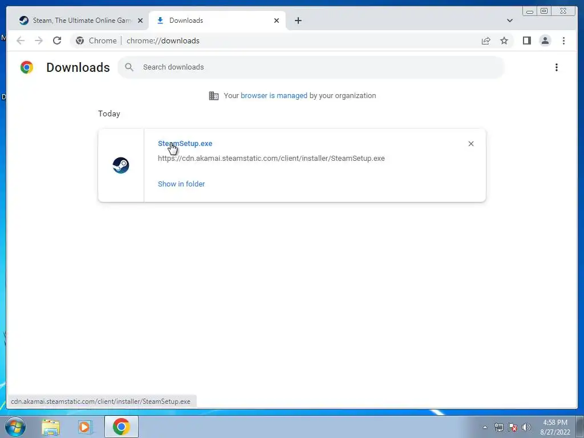Open Chrome's main three-dot menu

pyautogui.click(x=563, y=40)
